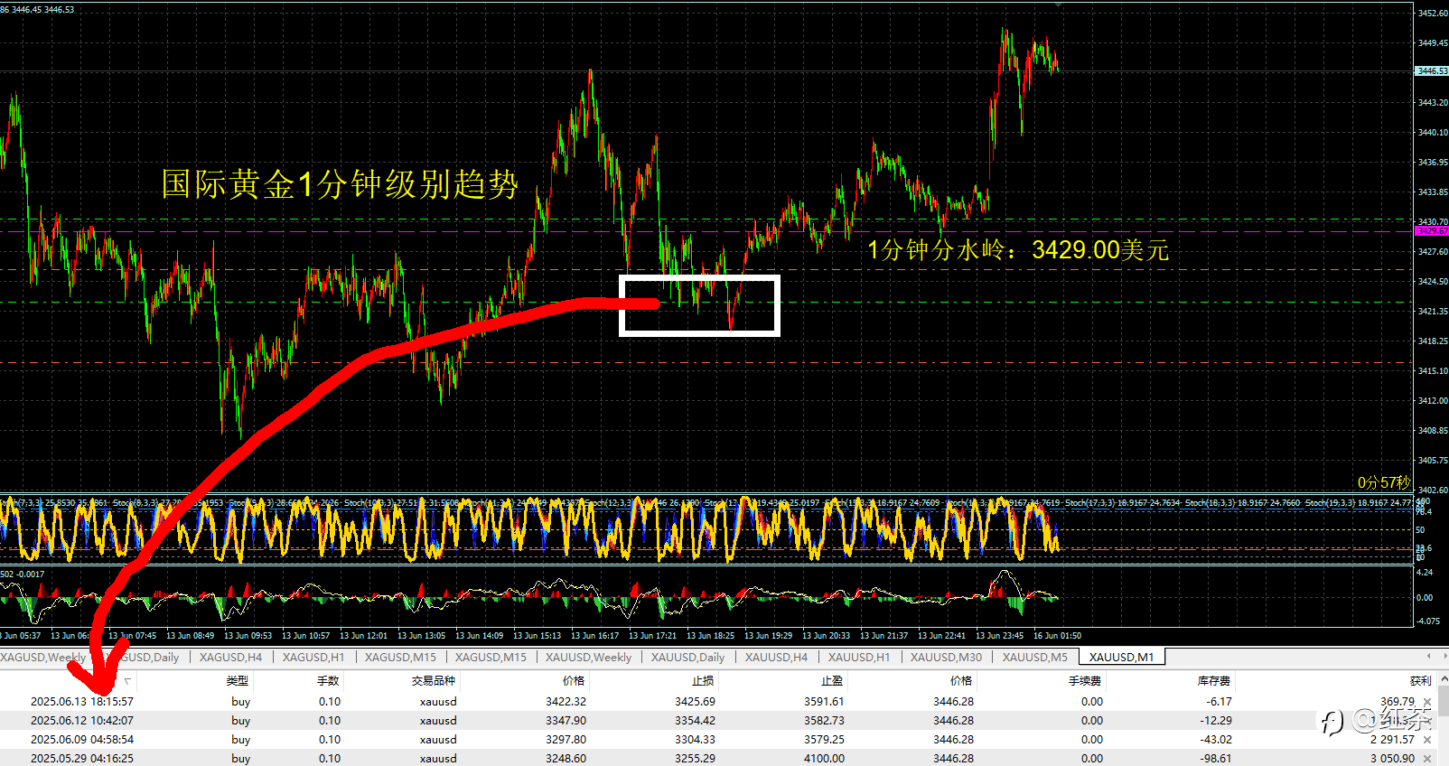Sort trades by 库存费 column header
The height and width of the screenshot is (766, 1449).
point(1214,681)
